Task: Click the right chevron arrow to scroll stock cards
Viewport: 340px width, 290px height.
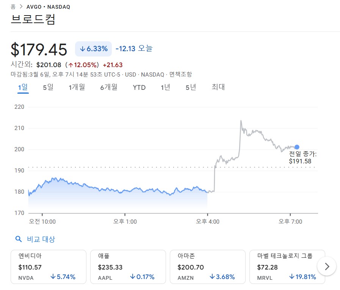Action: [x=327, y=266]
